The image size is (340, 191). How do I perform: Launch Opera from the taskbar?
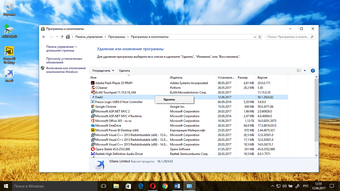coord(153,186)
